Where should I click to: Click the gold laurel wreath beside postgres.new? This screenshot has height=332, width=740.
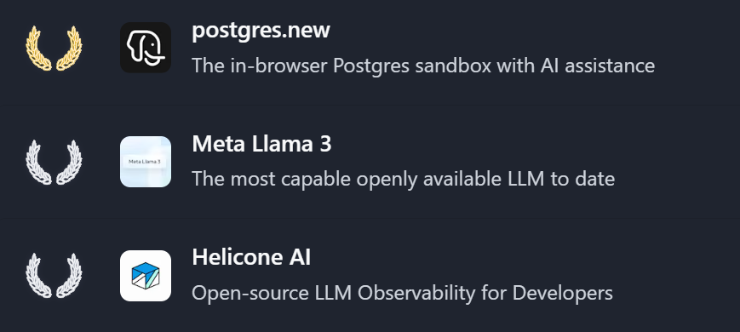(54, 49)
